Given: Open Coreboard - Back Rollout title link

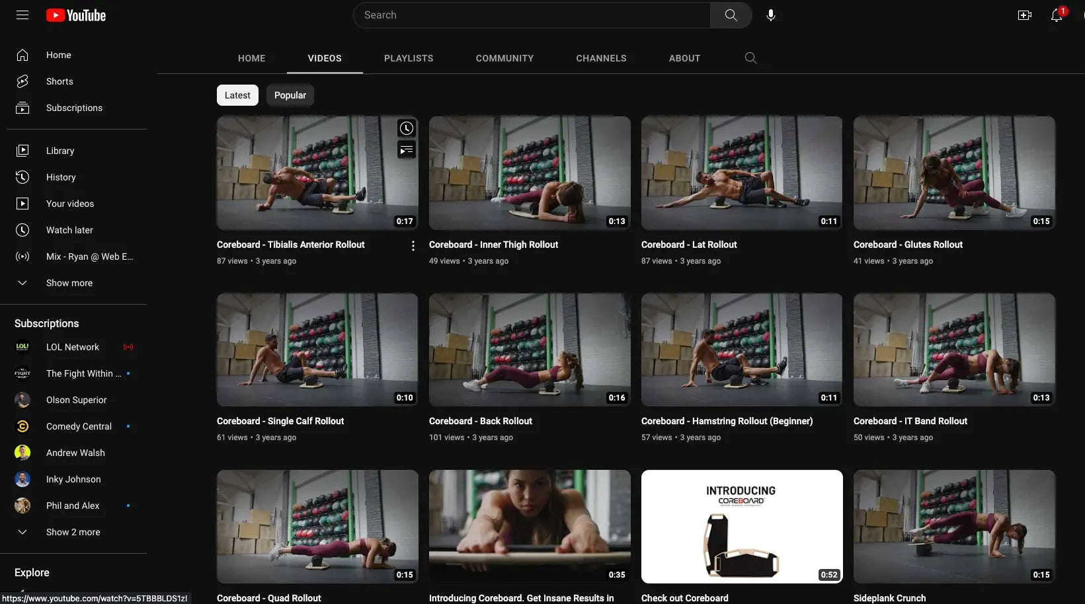Looking at the screenshot, I should pos(480,421).
